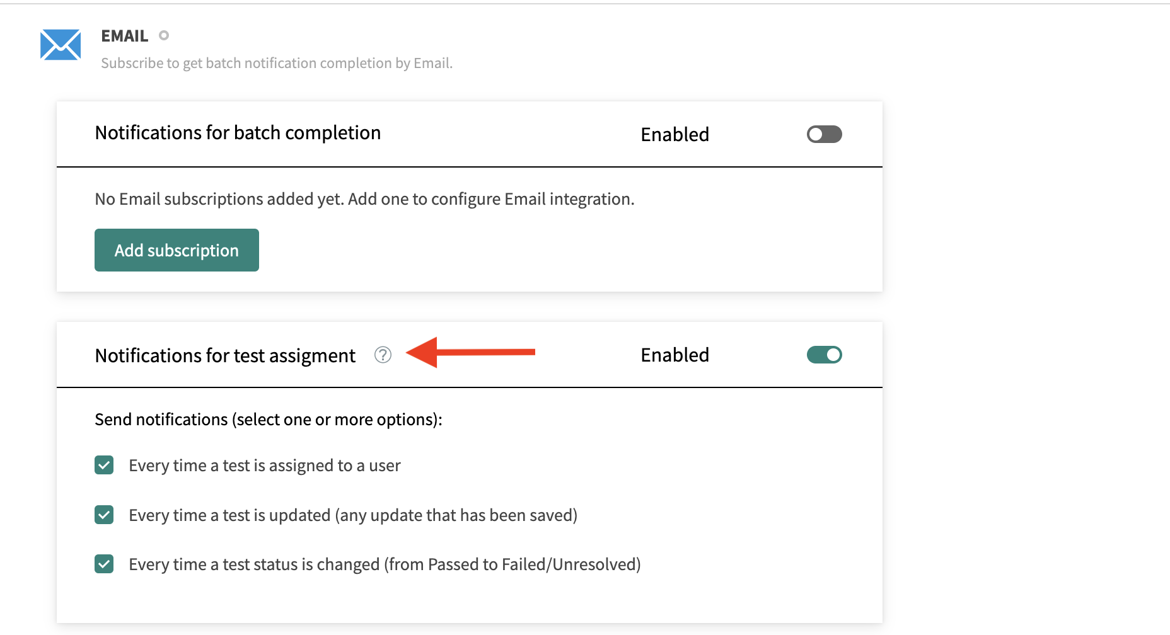Click the Add subscription button
The width and height of the screenshot is (1170, 635).
[x=177, y=249]
